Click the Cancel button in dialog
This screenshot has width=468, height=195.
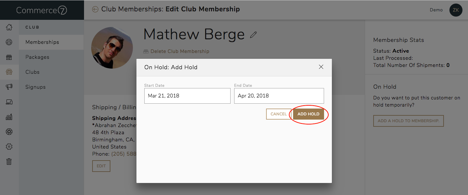coord(279,114)
